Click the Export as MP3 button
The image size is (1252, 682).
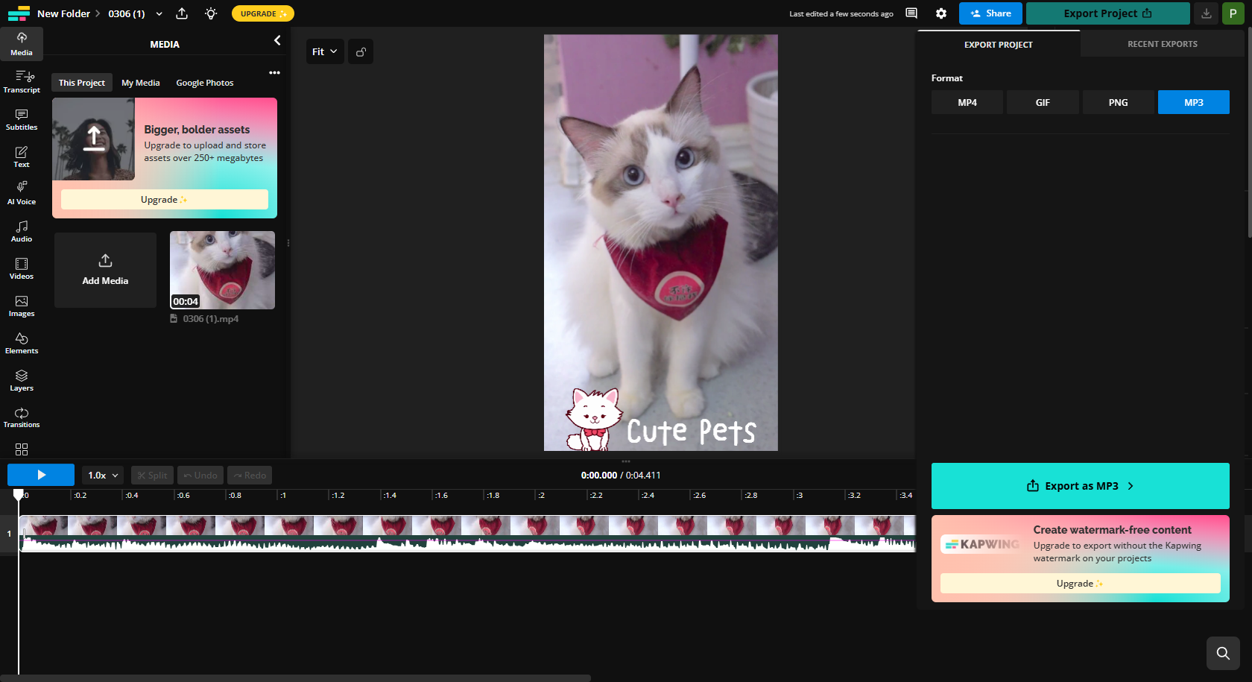[x=1080, y=486]
